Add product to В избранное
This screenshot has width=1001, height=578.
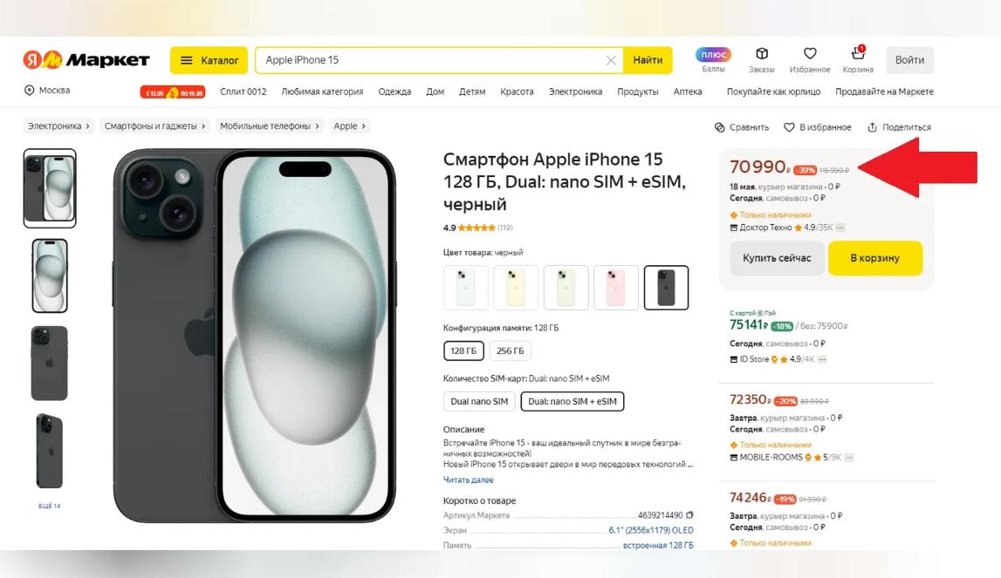(817, 127)
